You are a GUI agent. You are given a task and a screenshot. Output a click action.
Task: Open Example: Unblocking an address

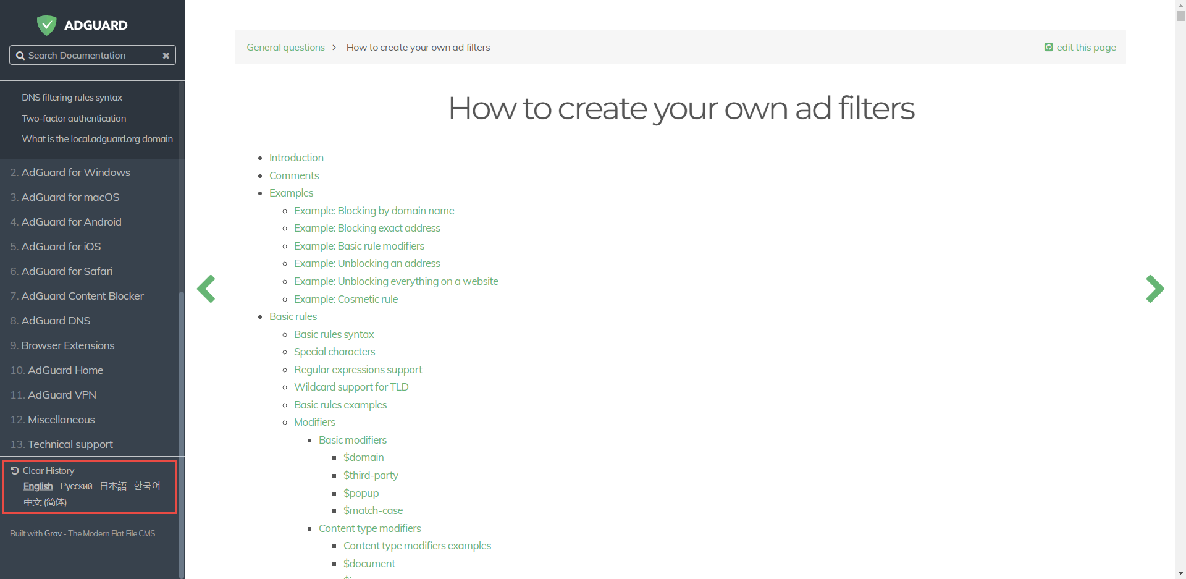367,263
